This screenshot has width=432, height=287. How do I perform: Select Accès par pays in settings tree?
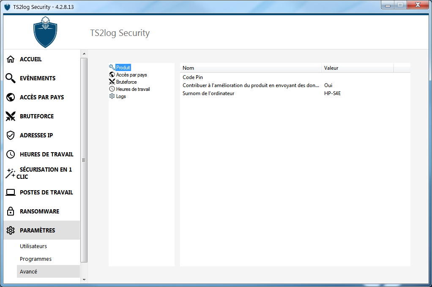pyautogui.click(x=131, y=75)
